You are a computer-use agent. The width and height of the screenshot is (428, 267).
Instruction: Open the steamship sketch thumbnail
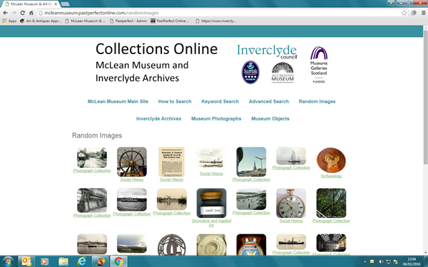(212, 159)
